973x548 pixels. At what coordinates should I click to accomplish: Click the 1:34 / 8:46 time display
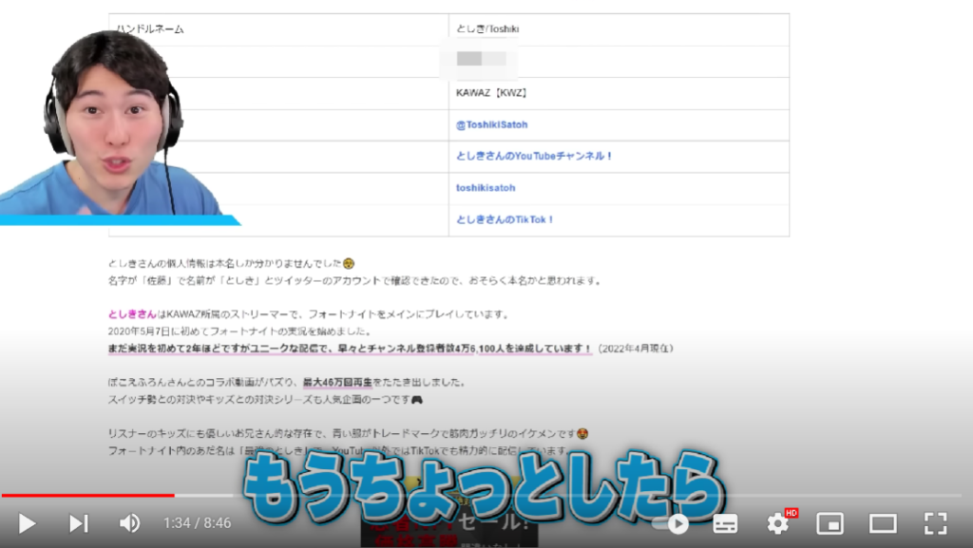[198, 524]
